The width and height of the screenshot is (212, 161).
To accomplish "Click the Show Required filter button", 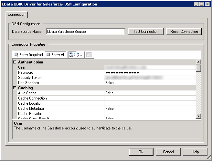I will tap(28, 55).
